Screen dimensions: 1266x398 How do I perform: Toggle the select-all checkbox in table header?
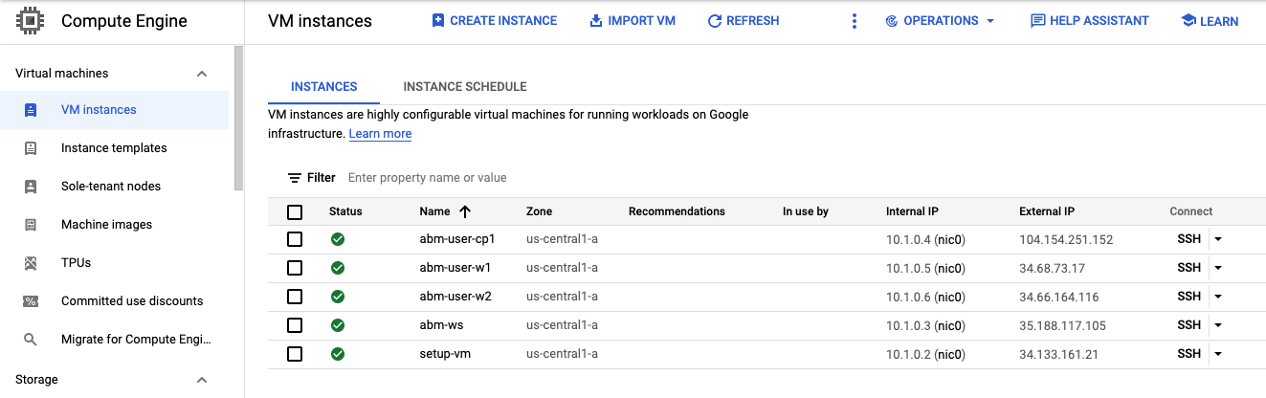[x=295, y=212]
